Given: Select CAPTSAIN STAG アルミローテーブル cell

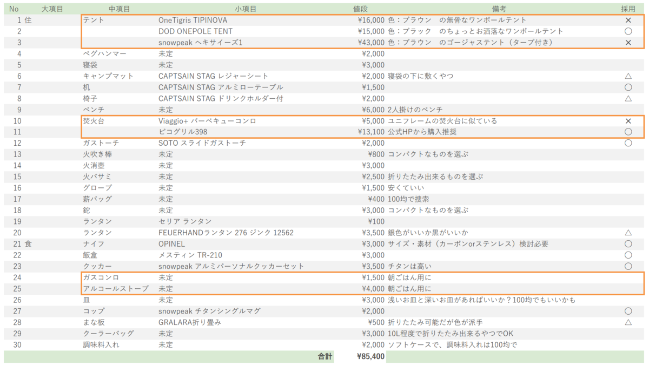Looking at the screenshot, I should point(221,87).
